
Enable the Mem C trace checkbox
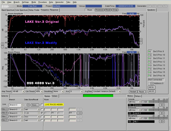(42, 117)
